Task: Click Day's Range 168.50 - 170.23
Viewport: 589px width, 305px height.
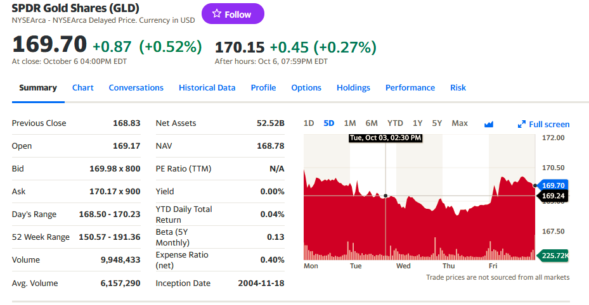Action: [110, 215]
